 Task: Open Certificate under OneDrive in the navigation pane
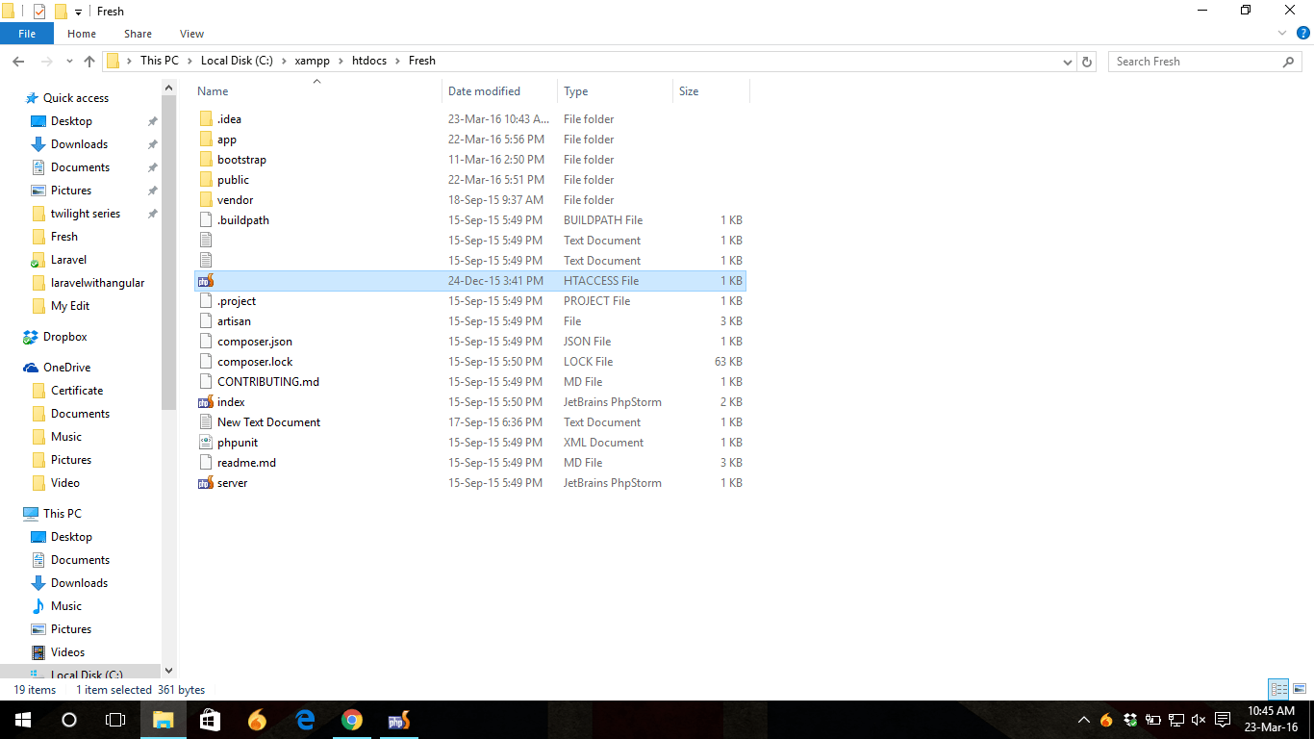(77, 391)
